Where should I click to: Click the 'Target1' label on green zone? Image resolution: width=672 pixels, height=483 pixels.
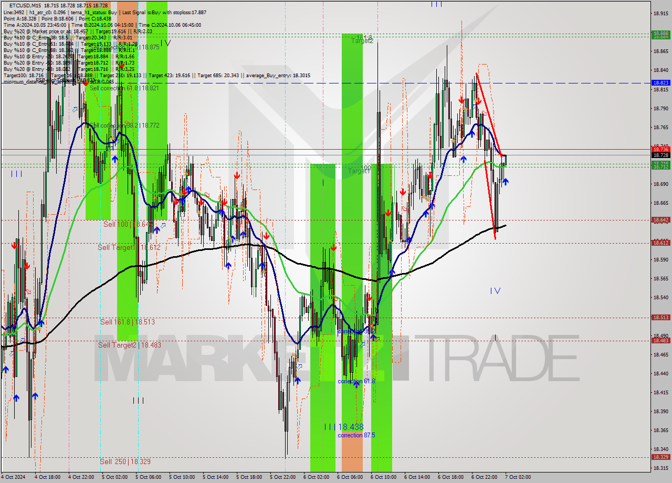pos(360,171)
